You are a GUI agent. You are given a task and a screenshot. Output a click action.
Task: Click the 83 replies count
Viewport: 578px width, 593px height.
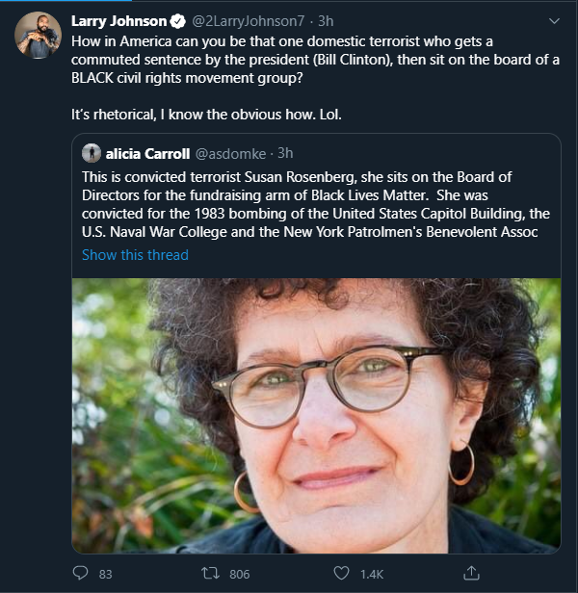point(106,575)
